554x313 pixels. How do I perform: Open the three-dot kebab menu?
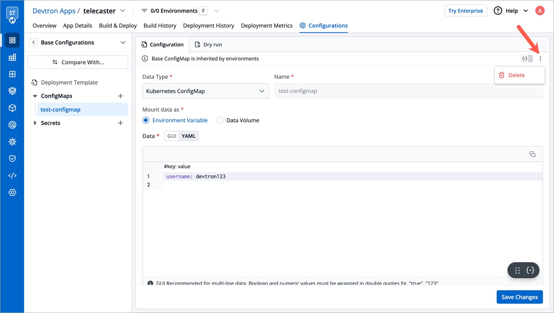(540, 59)
